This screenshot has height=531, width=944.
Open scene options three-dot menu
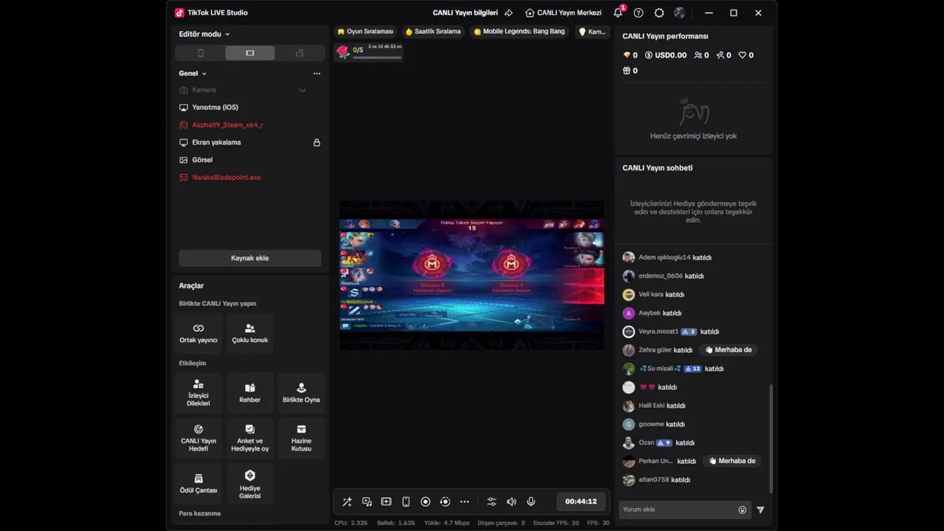[x=316, y=73]
